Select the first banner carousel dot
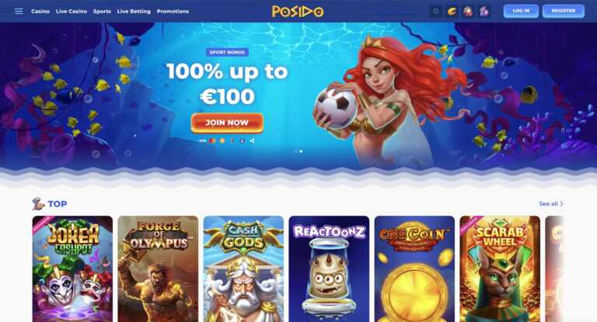 pos(296,151)
